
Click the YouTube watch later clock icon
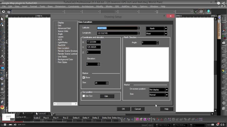click(219, 3)
